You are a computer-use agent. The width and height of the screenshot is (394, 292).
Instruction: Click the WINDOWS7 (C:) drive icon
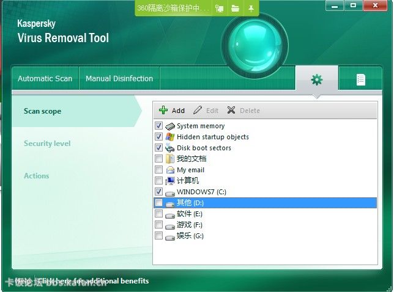(170, 193)
